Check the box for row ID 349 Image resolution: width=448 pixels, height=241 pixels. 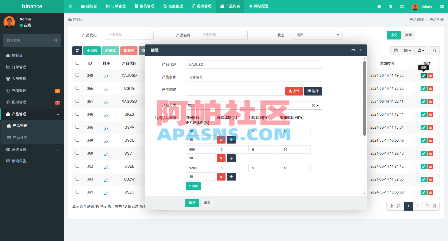pyautogui.click(x=77, y=75)
